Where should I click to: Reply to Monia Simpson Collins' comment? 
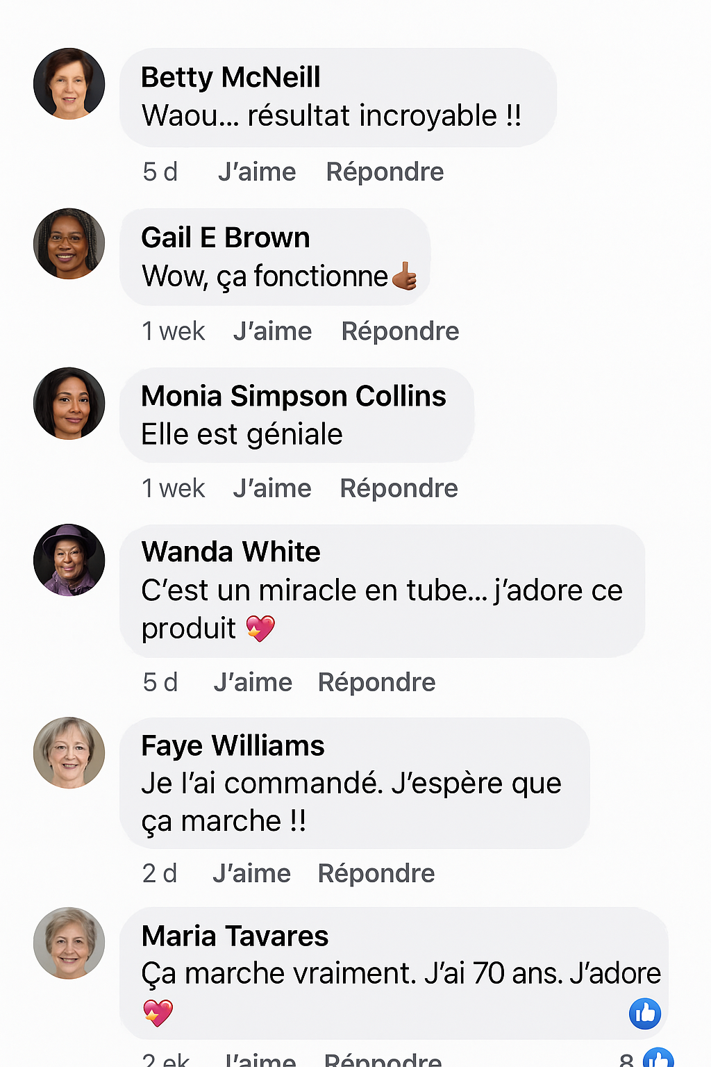click(399, 488)
